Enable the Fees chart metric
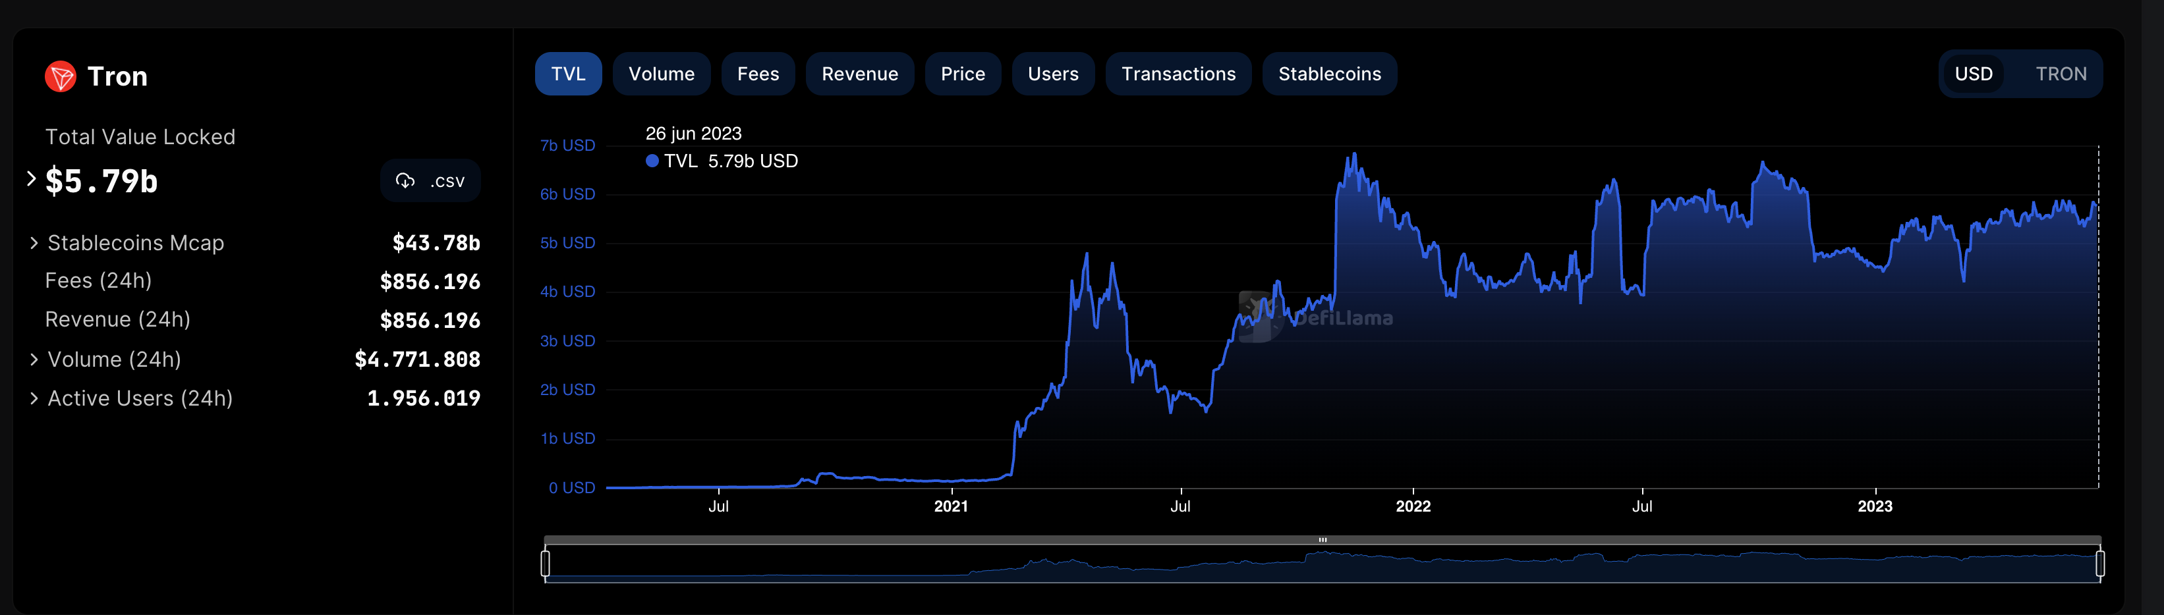Image resolution: width=2164 pixels, height=615 pixels. pyautogui.click(x=758, y=74)
